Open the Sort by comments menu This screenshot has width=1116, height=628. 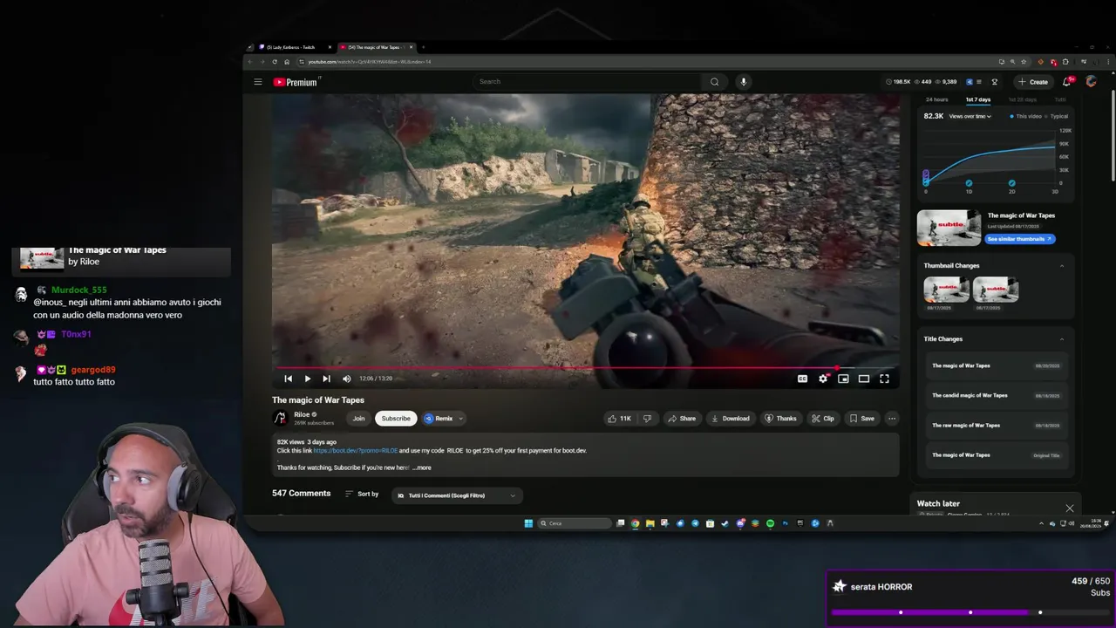click(x=362, y=495)
